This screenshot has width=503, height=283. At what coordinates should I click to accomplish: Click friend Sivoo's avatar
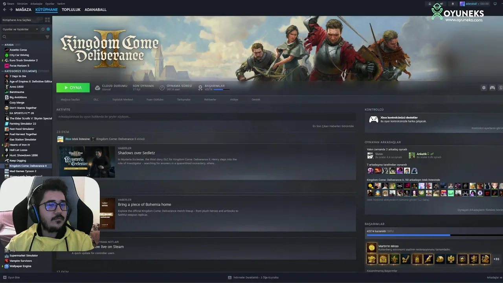tap(370, 155)
